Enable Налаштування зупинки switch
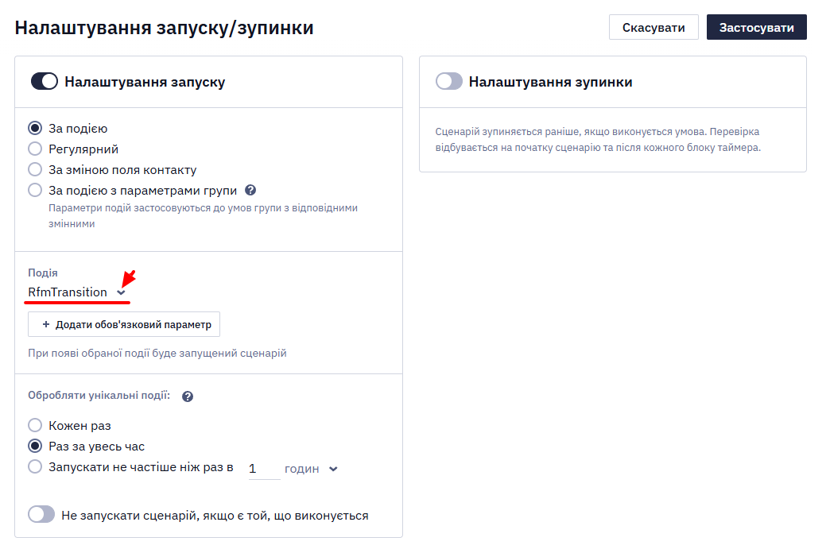830x553 pixels. pyautogui.click(x=449, y=82)
